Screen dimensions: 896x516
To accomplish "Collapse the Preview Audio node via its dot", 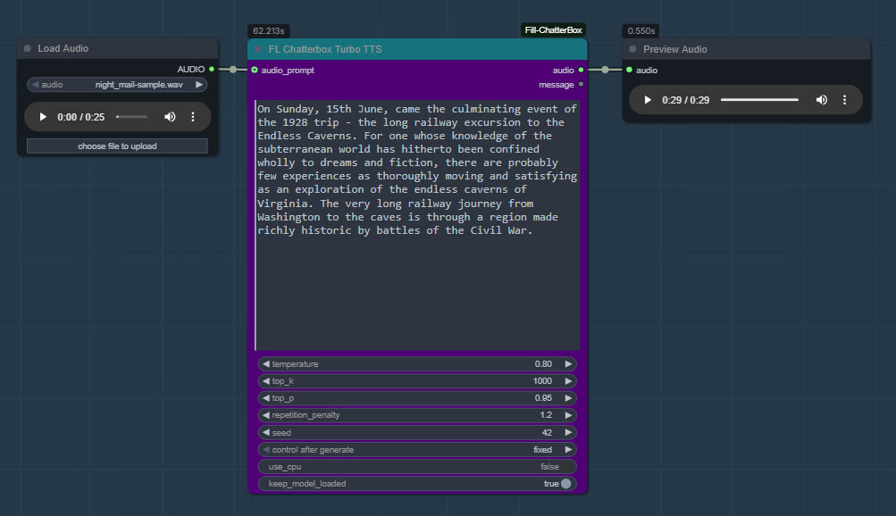I will click(x=633, y=50).
